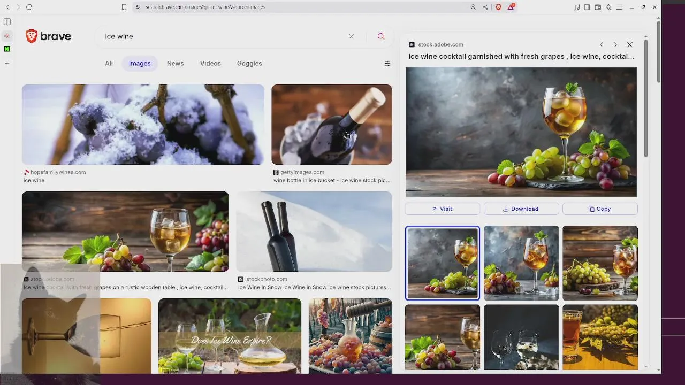Close the image preview panel

pos(630,45)
